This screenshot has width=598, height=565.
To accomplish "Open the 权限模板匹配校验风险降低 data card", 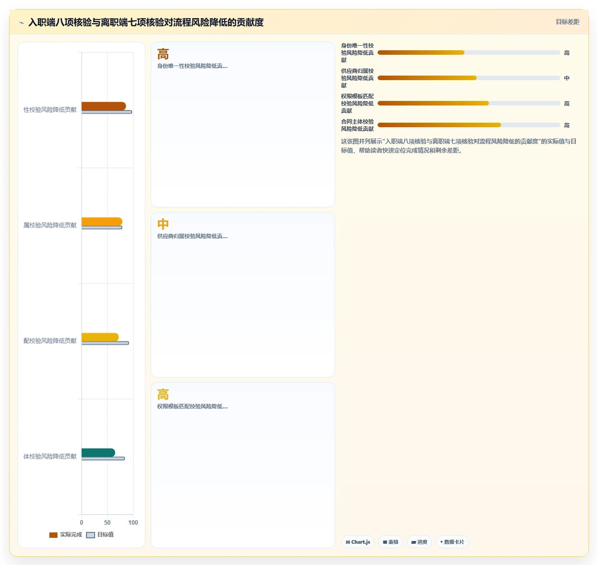I will (x=243, y=465).
